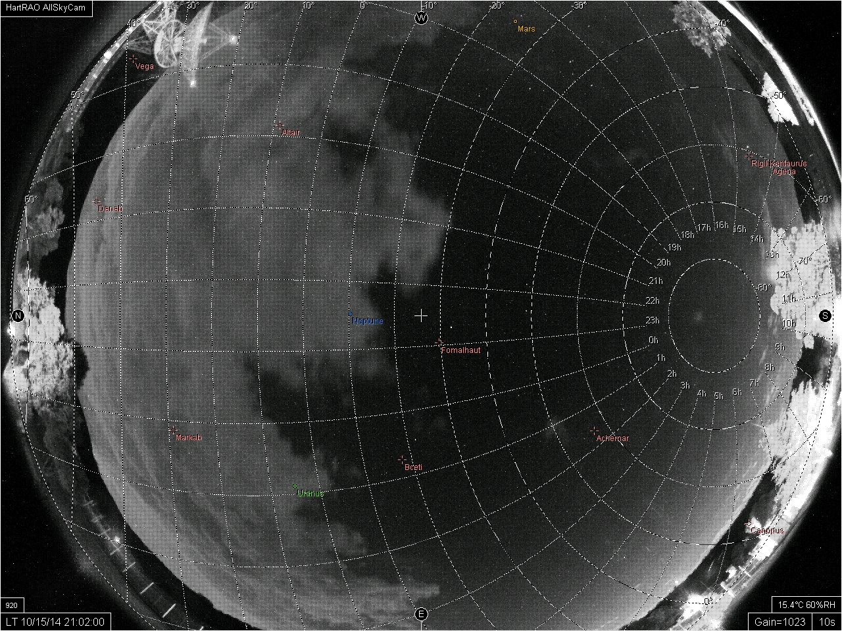Click the '8h' right ascension label
This screenshot has width=842, height=631.
(x=770, y=368)
